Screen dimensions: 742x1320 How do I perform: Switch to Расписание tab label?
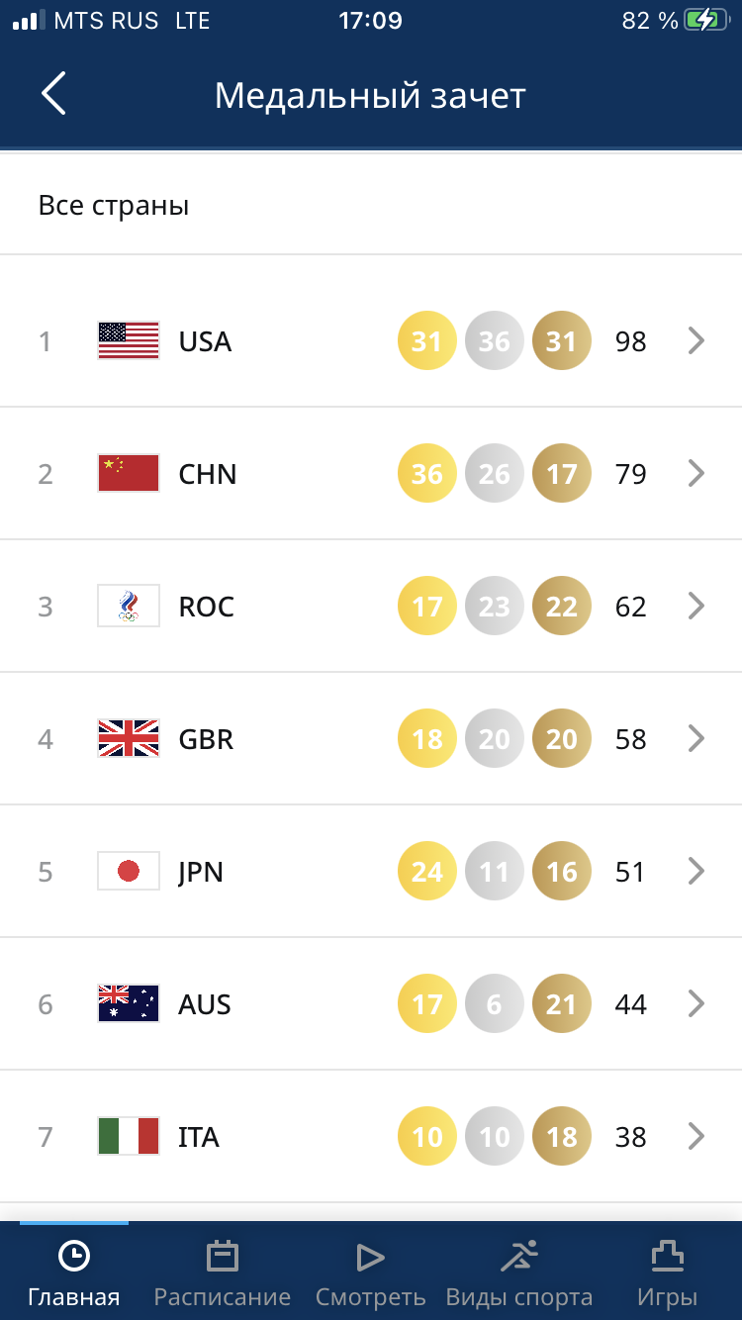pos(223,1297)
